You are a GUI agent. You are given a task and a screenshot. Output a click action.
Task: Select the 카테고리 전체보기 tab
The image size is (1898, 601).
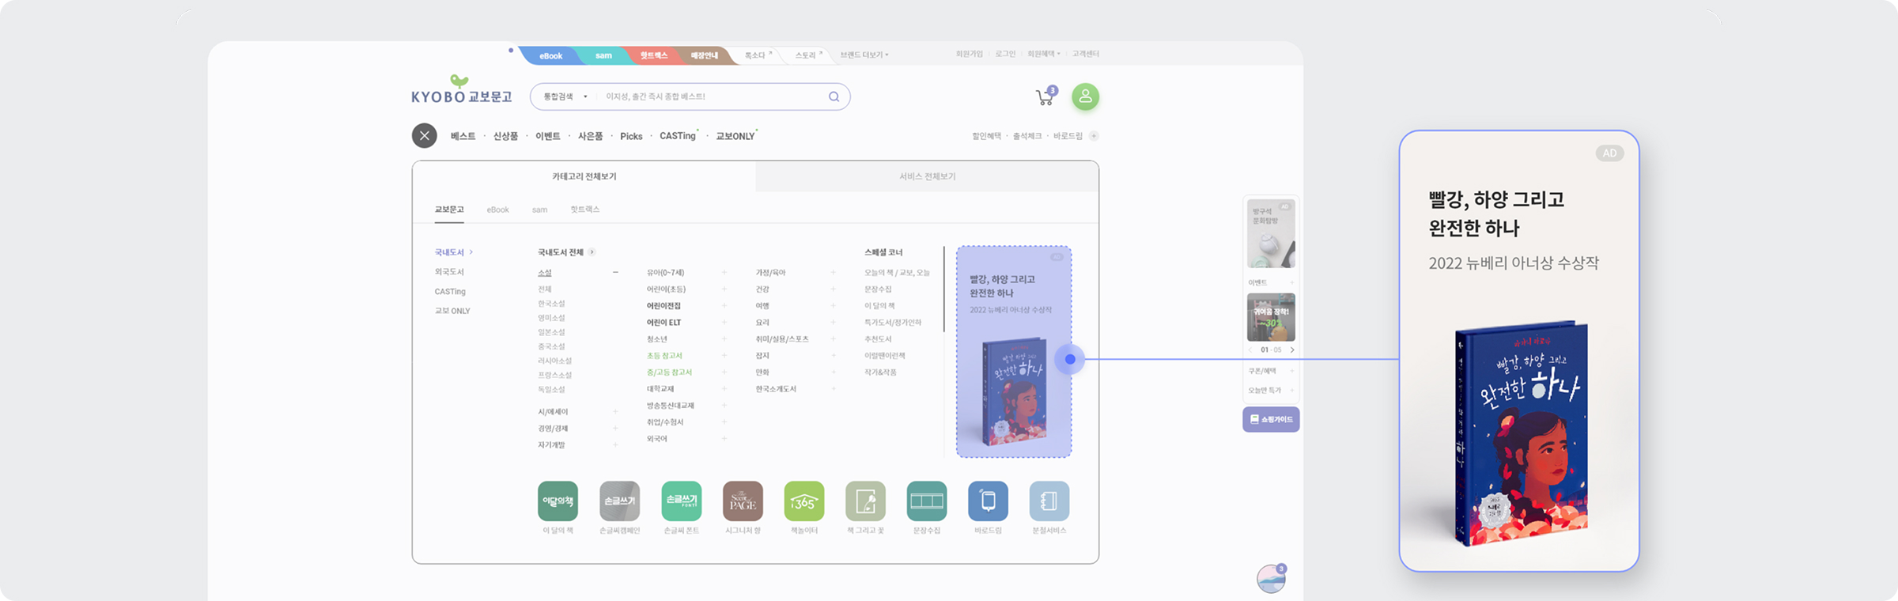[x=584, y=176]
